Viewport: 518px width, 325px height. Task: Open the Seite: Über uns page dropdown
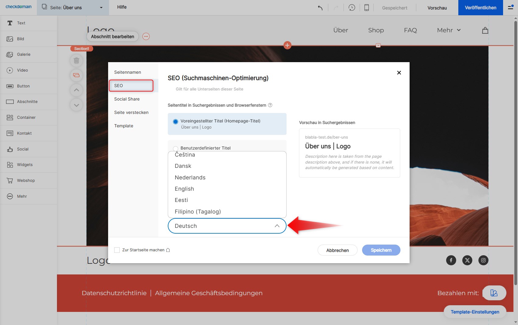pos(73,8)
